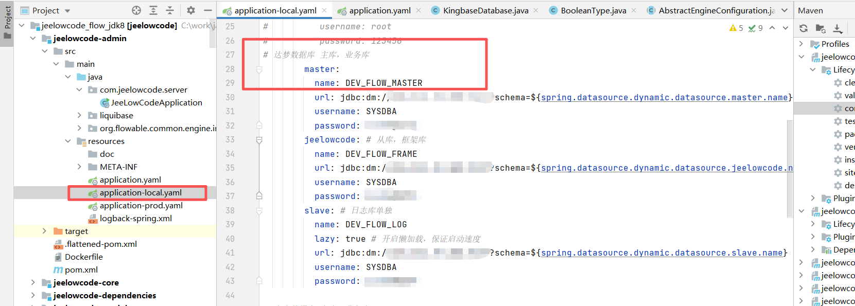
Task: Click Maven generate sources folder icon
Action: click(x=821, y=28)
